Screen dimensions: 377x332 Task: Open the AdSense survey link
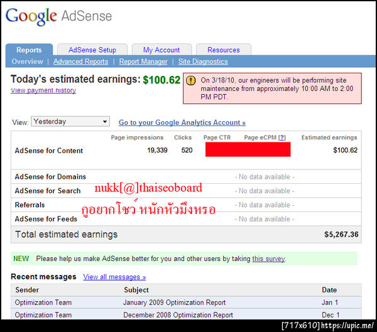[268, 259]
